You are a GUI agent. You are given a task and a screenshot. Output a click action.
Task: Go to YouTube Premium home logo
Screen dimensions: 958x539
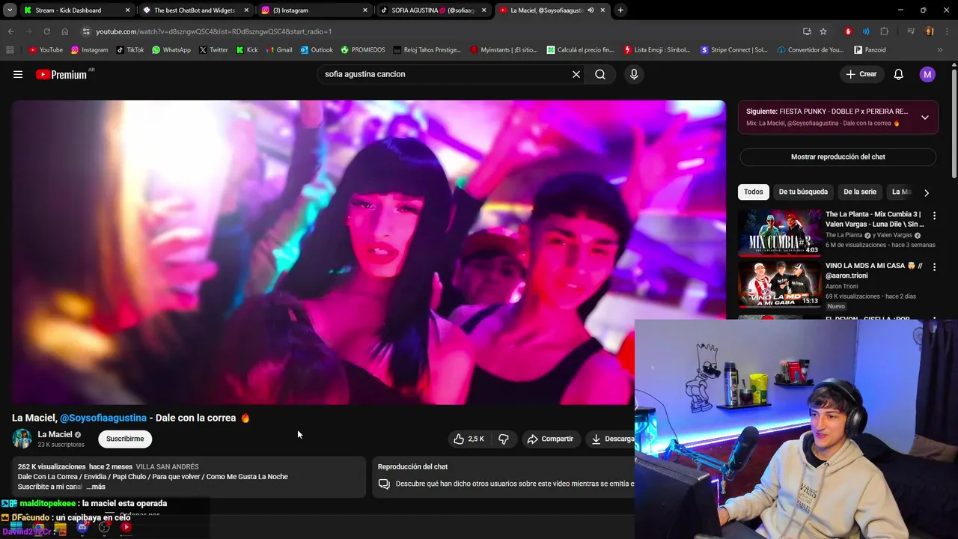61,74
